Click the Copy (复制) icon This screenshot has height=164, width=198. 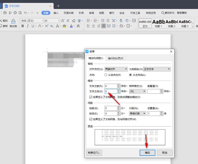tap(1, 26)
